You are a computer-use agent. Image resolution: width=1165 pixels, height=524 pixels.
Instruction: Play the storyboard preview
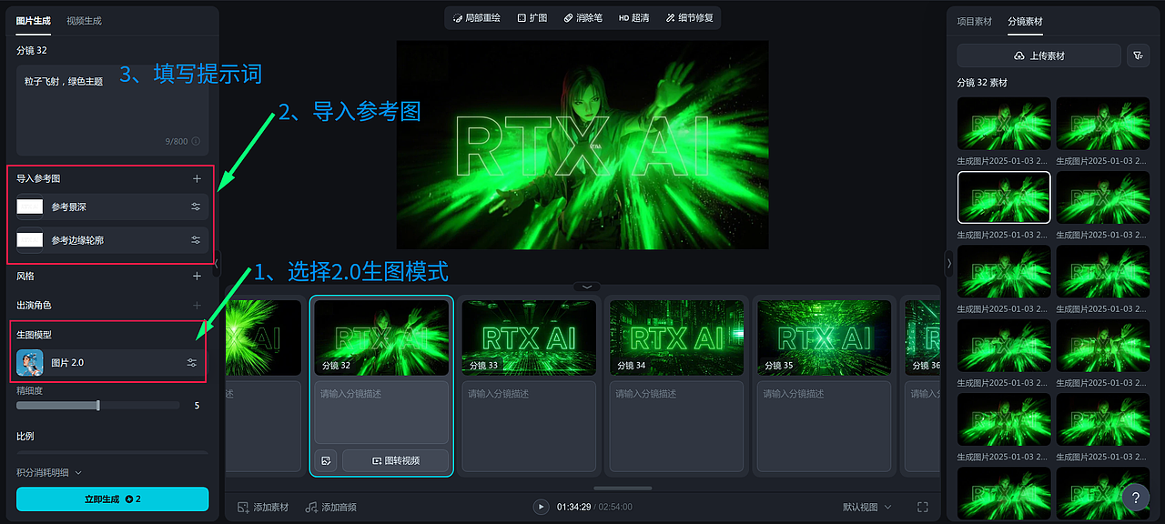click(541, 507)
